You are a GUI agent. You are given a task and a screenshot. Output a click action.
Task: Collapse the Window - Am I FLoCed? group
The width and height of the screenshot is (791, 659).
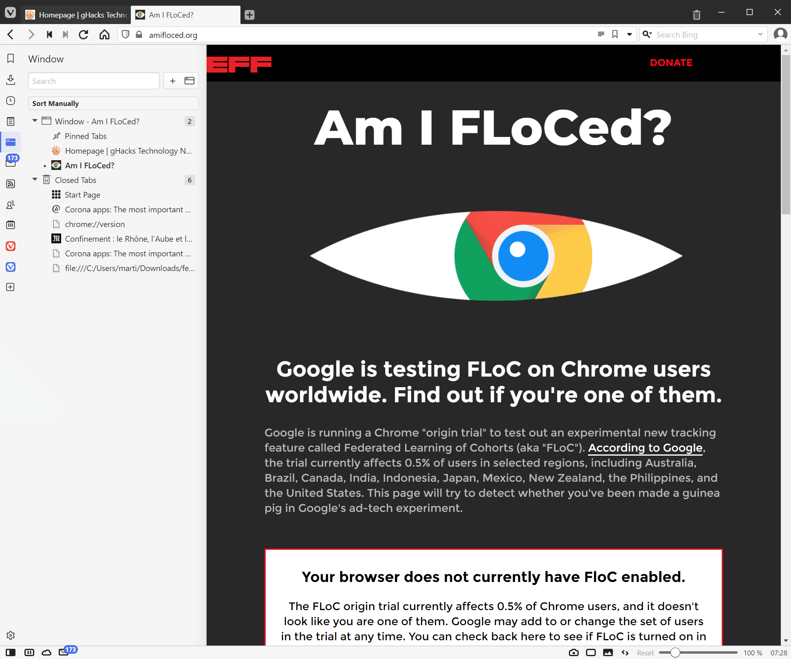click(35, 121)
